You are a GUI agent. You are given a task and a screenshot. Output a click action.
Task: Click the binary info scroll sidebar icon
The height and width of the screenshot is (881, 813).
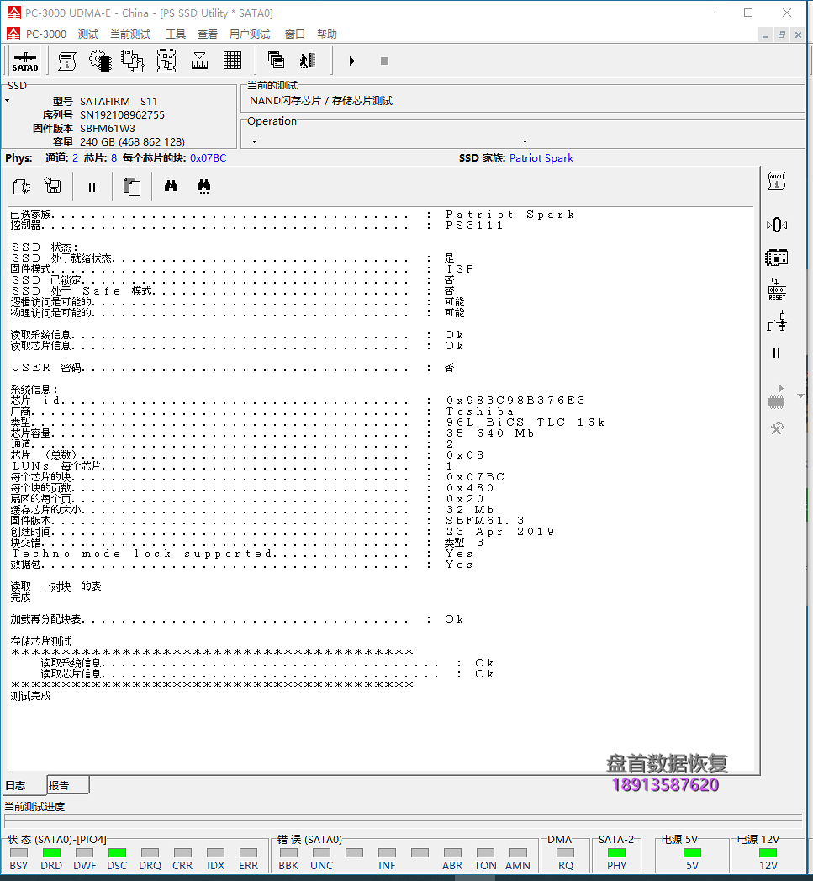pyautogui.click(x=777, y=181)
